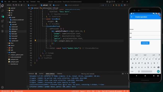Toggle secondary side bar layout button
This screenshot has width=163, height=92.
tap(112, 2)
